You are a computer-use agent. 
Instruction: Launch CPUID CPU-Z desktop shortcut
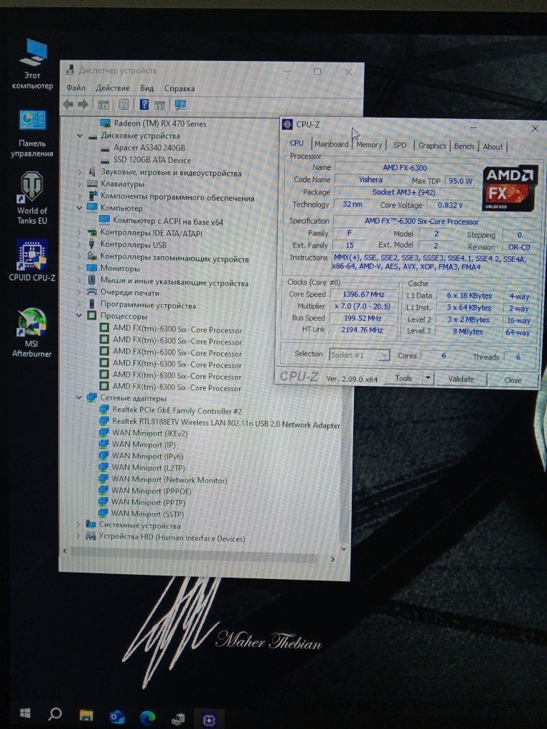(x=32, y=261)
